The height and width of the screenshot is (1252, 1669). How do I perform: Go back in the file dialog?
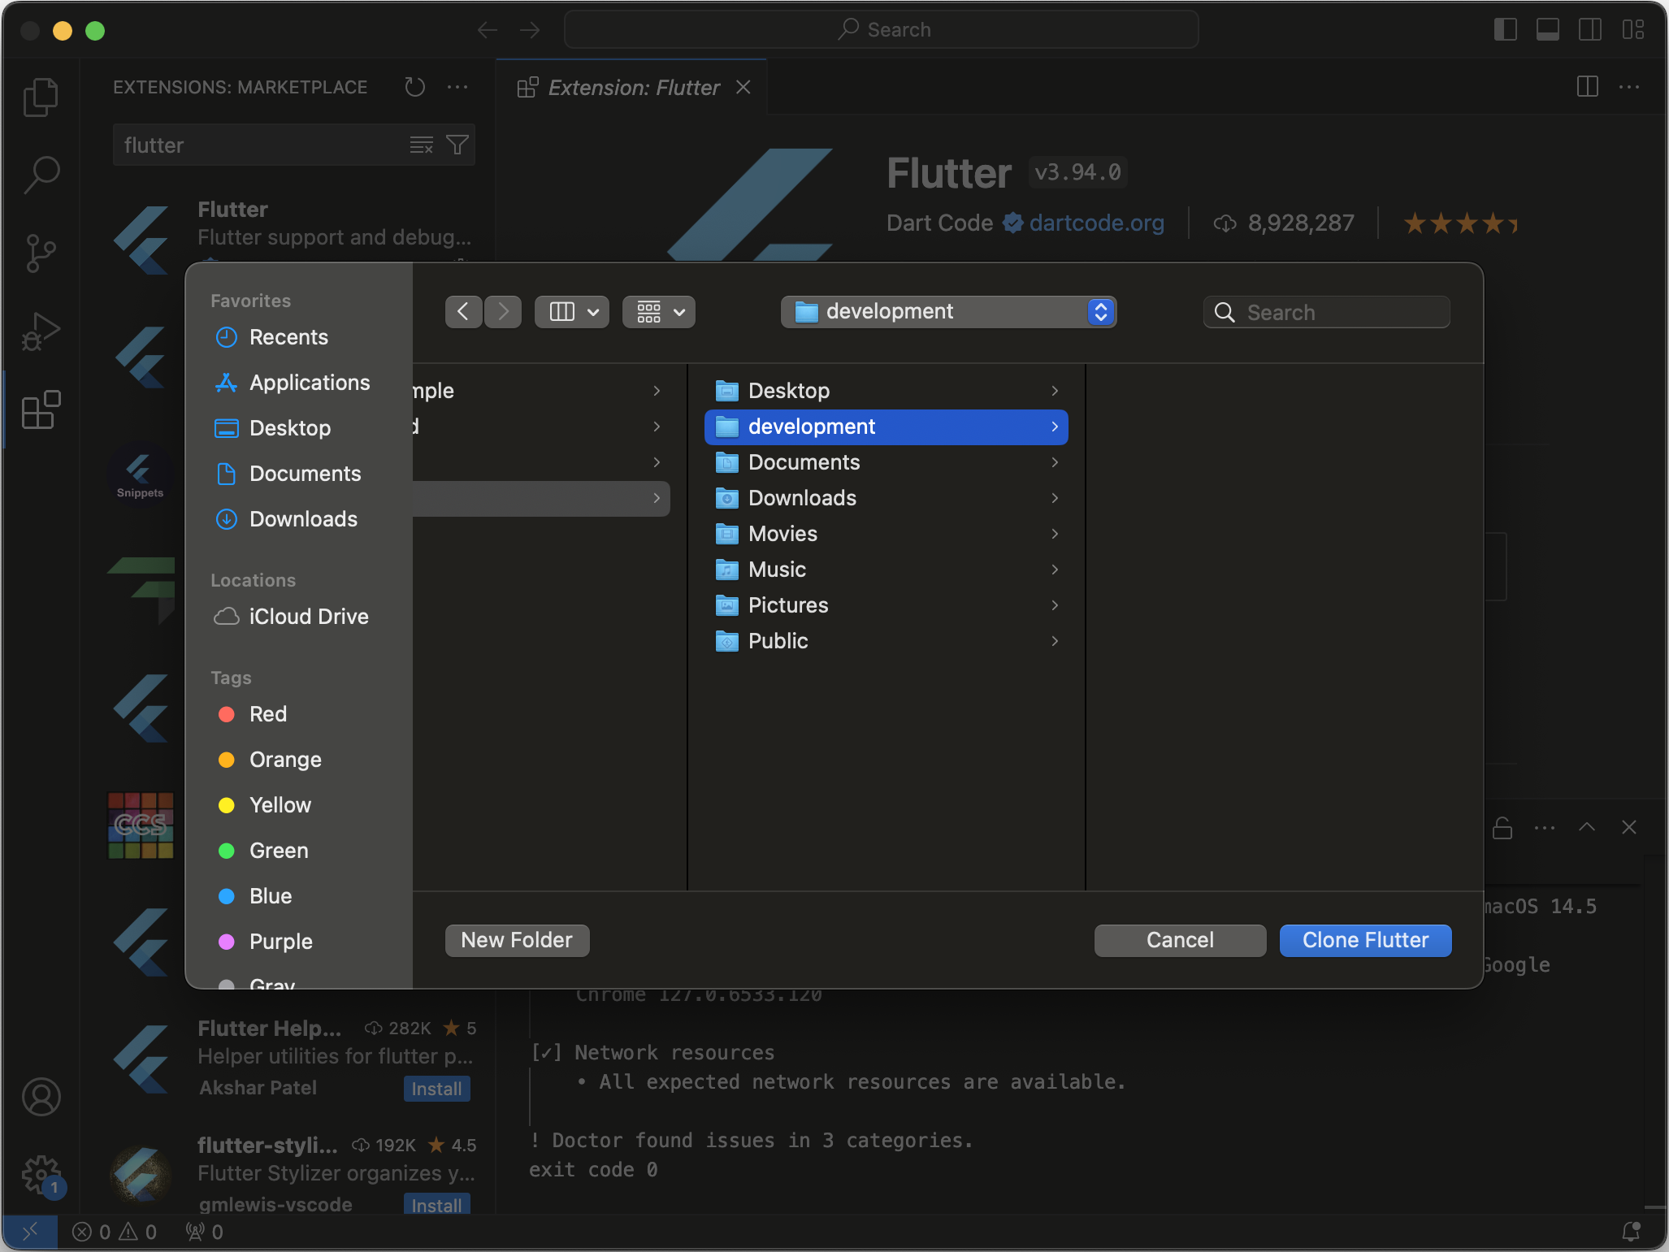click(x=463, y=312)
